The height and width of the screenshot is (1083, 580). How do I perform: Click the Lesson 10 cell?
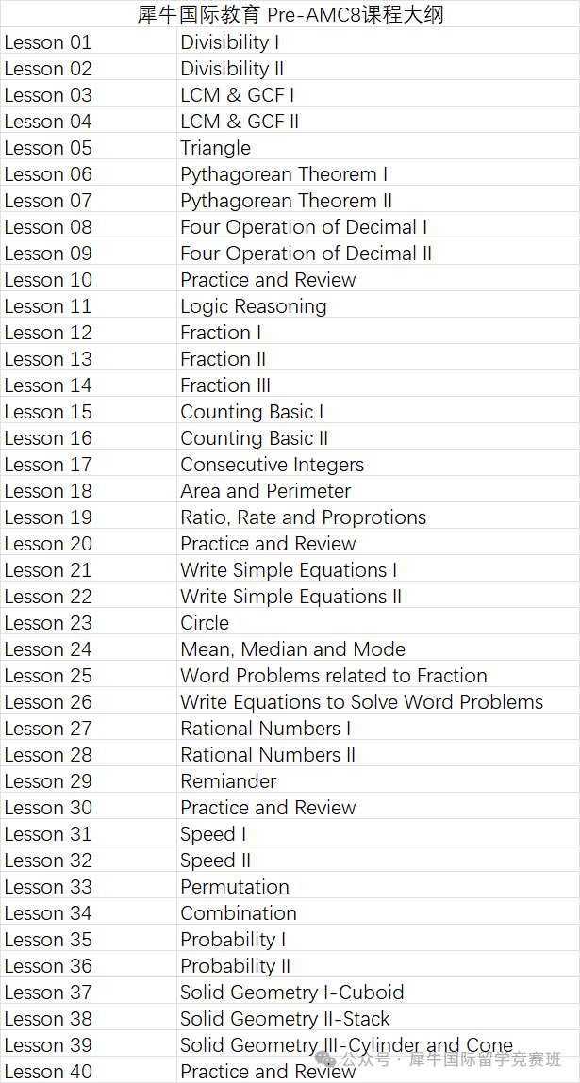pyautogui.click(x=48, y=280)
